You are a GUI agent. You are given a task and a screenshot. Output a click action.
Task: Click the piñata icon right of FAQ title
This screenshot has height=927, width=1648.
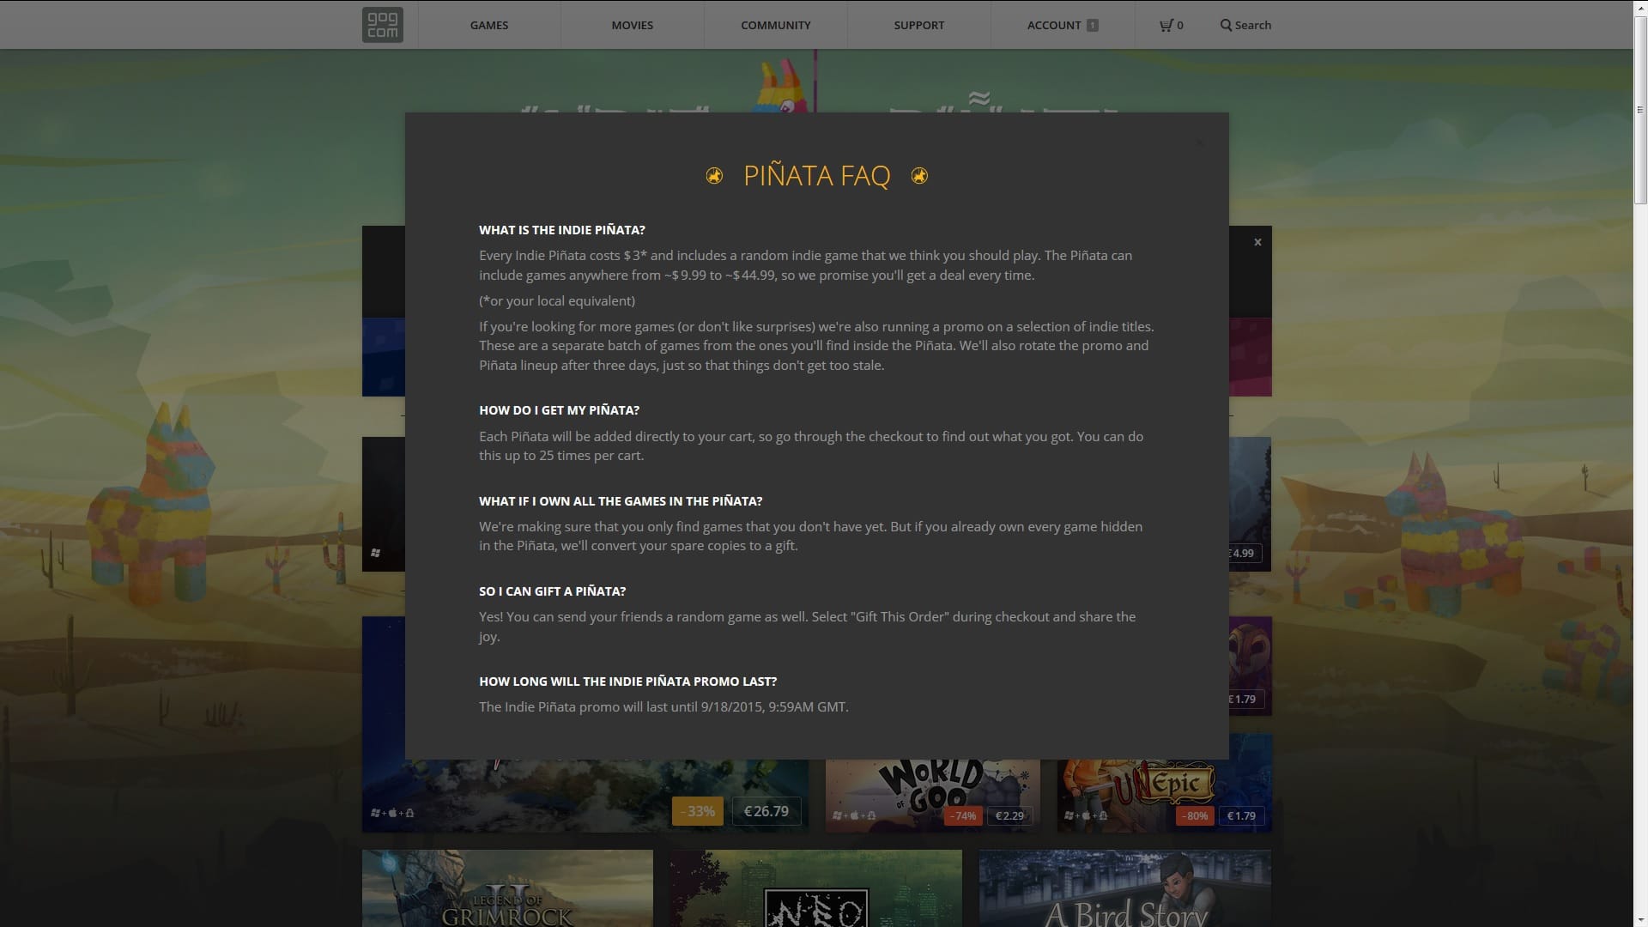click(919, 176)
